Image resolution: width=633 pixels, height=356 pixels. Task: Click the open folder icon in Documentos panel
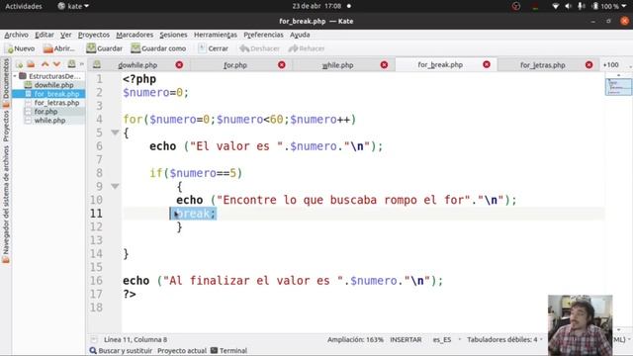[x=31, y=64]
